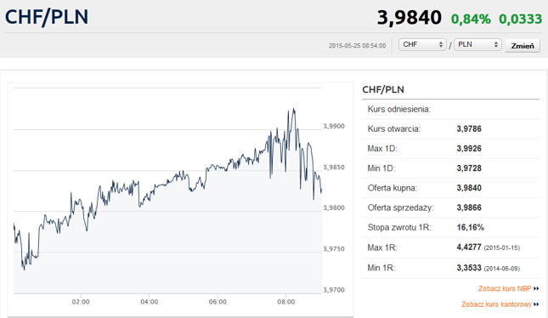Click the double-arrow icon beside kurs kantorowy
Screen dimensions: 548x318
[536, 304]
